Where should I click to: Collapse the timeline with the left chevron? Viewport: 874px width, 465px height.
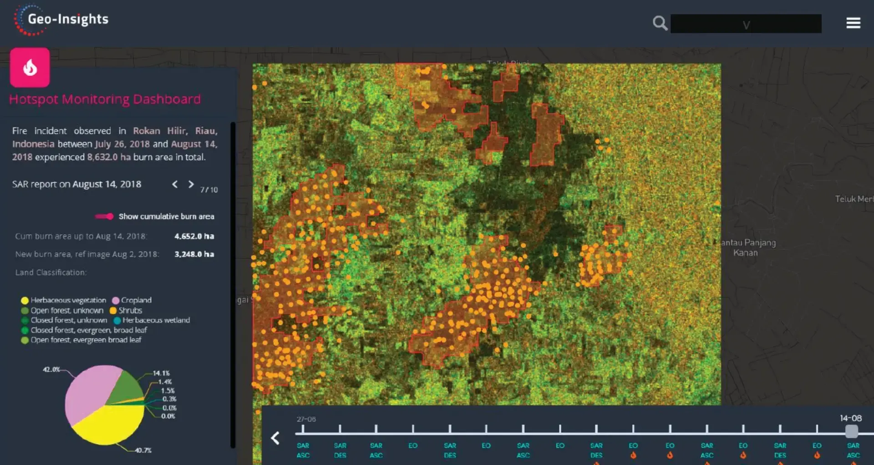[275, 438]
